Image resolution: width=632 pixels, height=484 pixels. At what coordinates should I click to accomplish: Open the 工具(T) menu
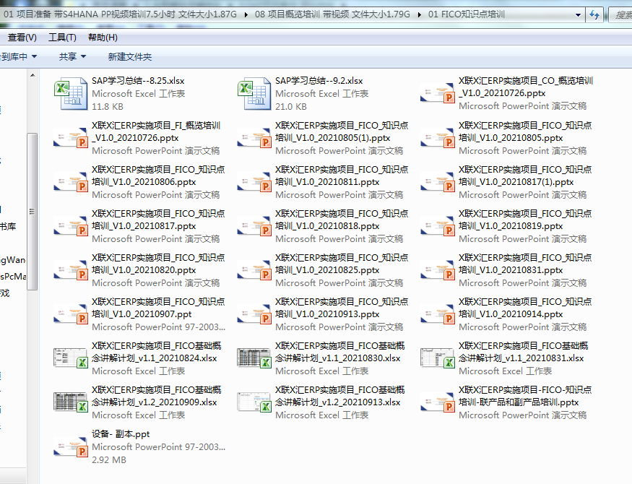[62, 38]
